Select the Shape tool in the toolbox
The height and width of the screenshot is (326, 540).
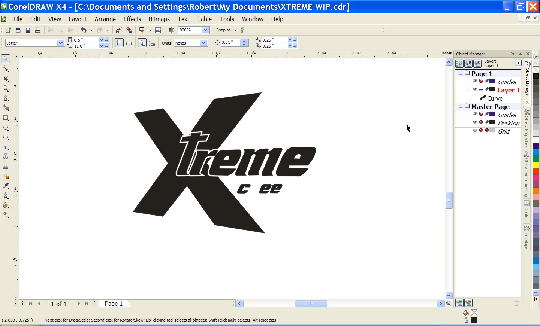6,69
